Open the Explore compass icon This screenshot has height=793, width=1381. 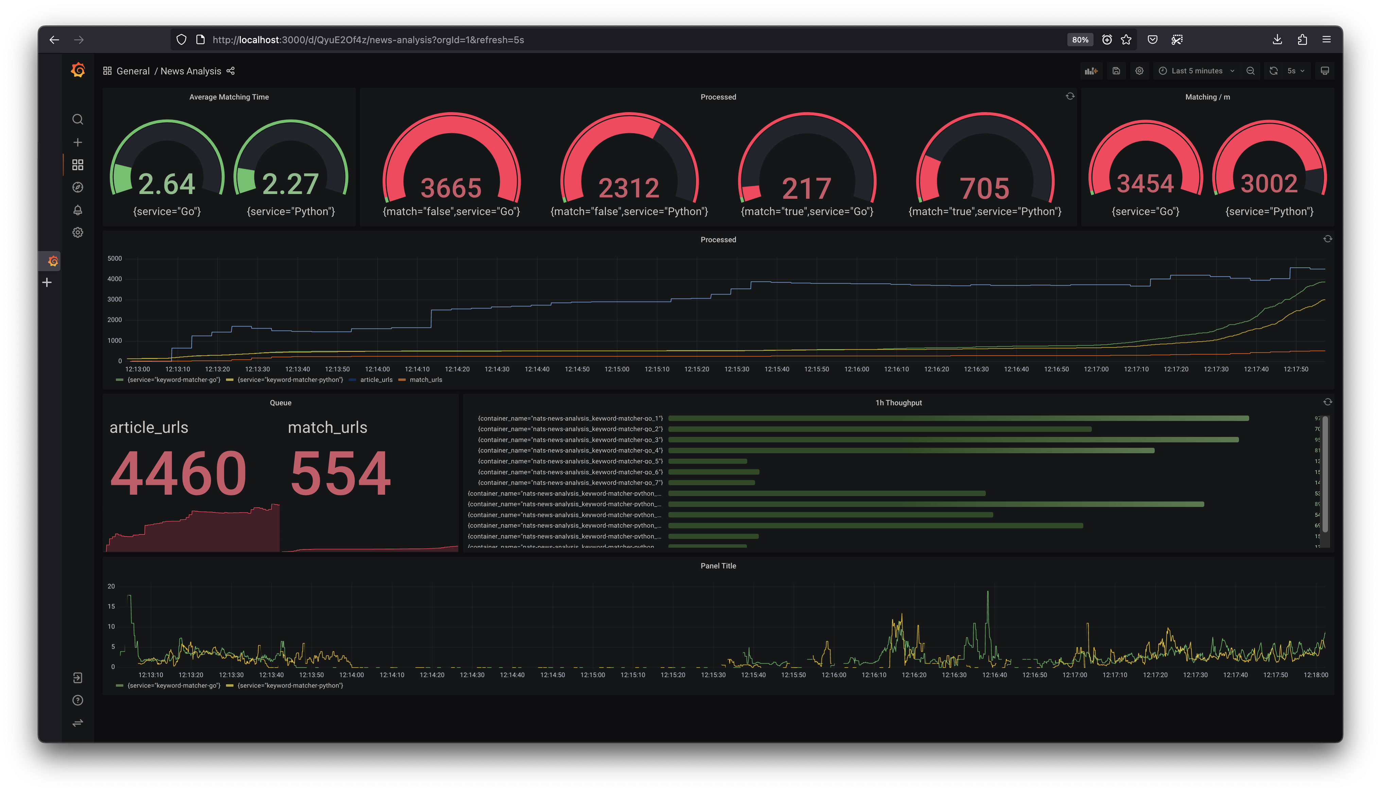[x=78, y=187]
